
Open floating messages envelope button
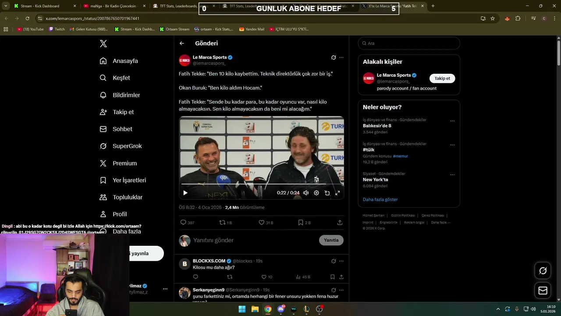click(543, 291)
